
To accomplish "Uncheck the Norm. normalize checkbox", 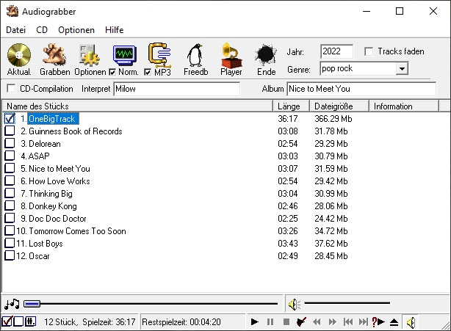I will coord(112,72).
